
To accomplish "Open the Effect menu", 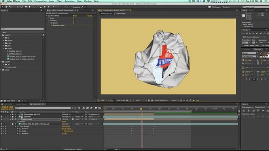I will click(59, 1).
